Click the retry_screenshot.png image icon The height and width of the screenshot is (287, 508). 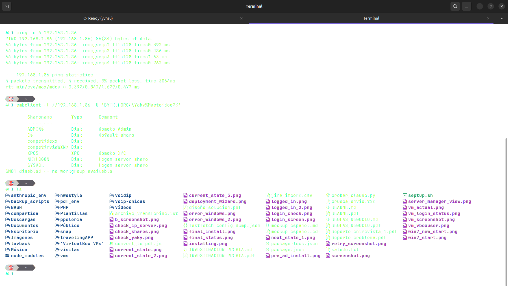(x=328, y=243)
